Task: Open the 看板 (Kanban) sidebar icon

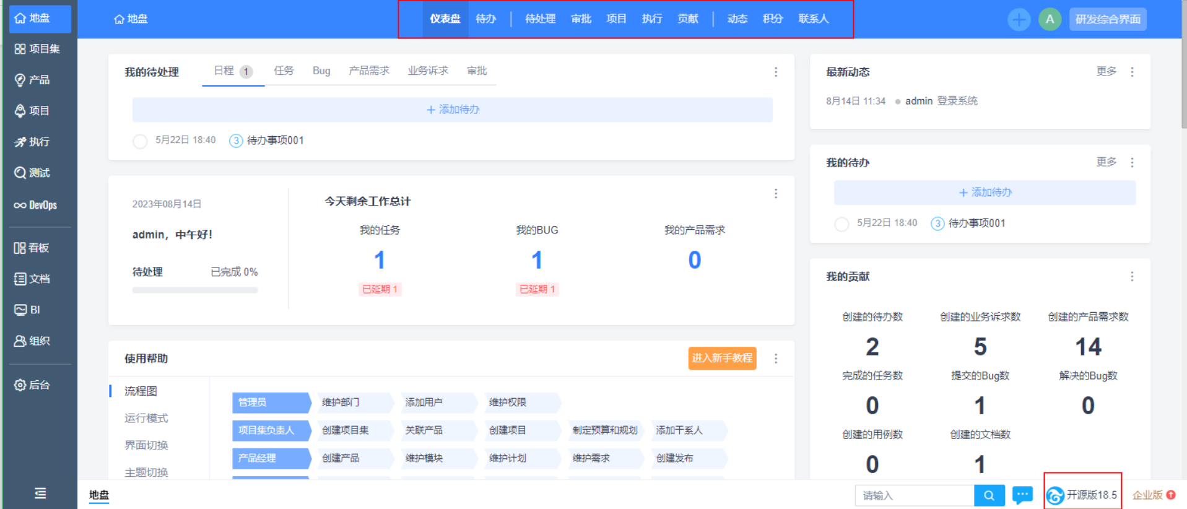Action: (20, 248)
